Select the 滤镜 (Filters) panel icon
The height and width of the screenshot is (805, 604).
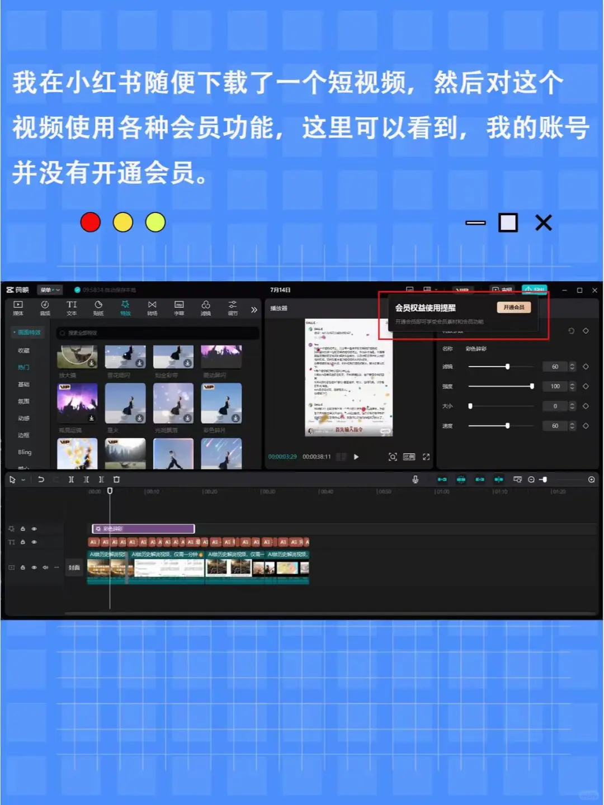pos(206,308)
